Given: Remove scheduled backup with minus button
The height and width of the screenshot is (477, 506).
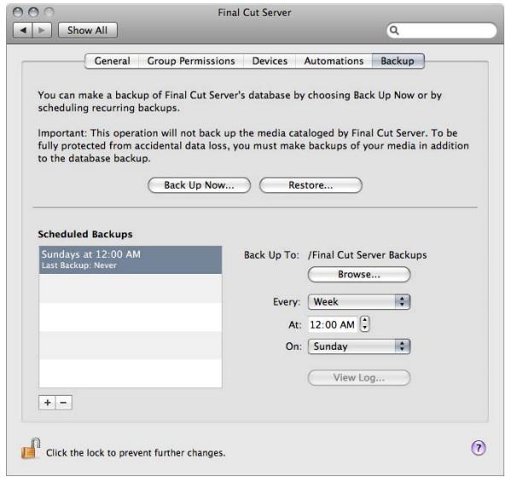Looking at the screenshot, I should click(64, 403).
